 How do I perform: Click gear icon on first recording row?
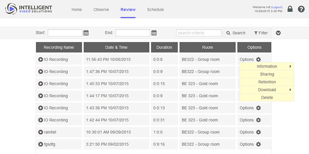pyautogui.click(x=258, y=59)
